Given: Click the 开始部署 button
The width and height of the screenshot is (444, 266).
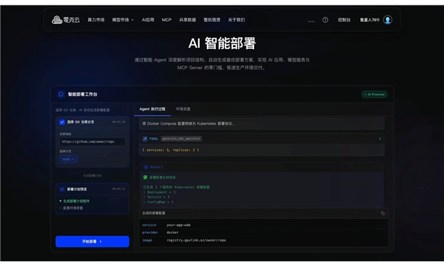Looking at the screenshot, I should pyautogui.click(x=92, y=241).
